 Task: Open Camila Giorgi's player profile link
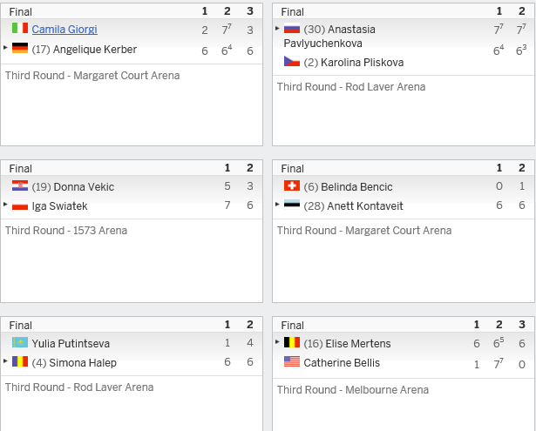coord(64,30)
